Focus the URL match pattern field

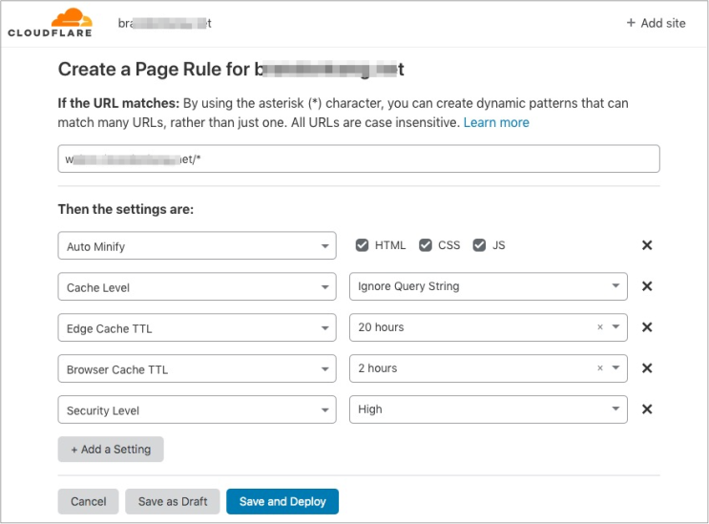[359, 158]
